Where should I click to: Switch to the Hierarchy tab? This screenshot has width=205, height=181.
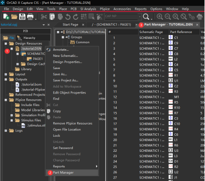(x=27, y=38)
